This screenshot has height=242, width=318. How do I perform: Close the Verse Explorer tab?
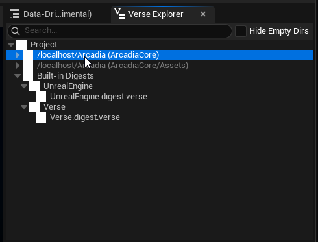(203, 14)
